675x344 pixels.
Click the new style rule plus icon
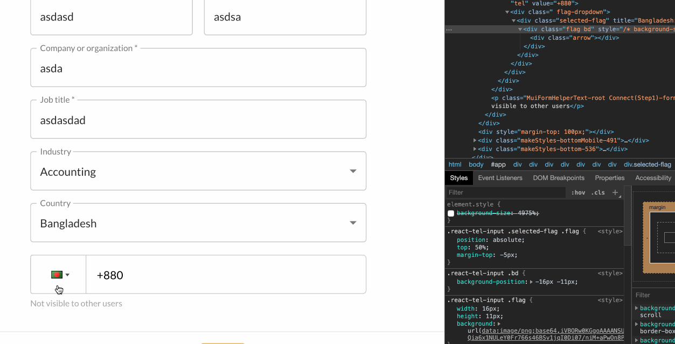point(616,192)
